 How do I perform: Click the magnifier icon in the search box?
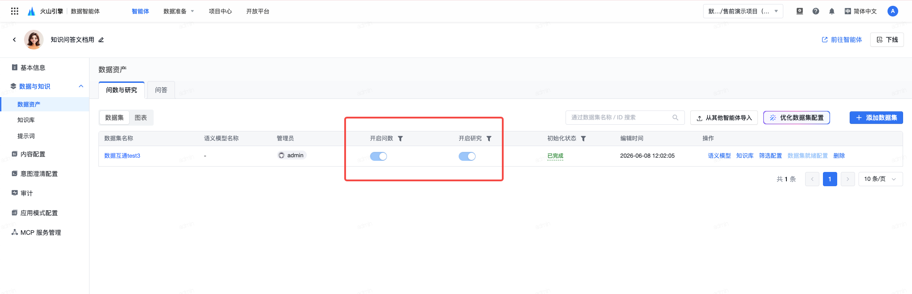676,118
